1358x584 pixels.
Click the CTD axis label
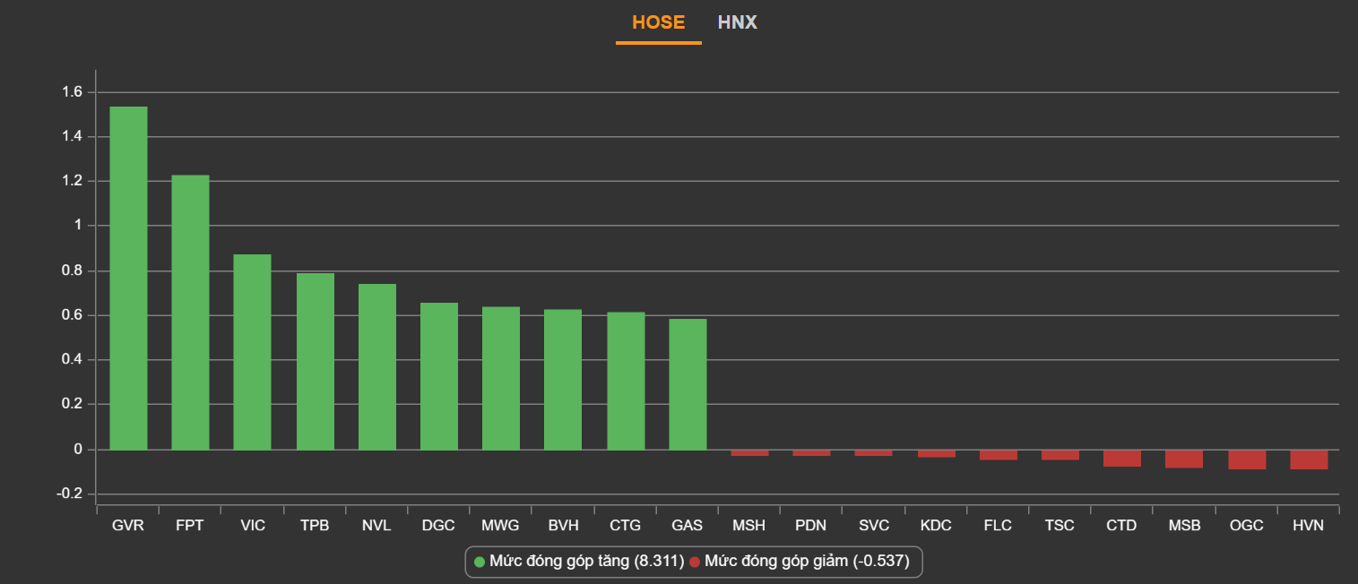(1122, 526)
